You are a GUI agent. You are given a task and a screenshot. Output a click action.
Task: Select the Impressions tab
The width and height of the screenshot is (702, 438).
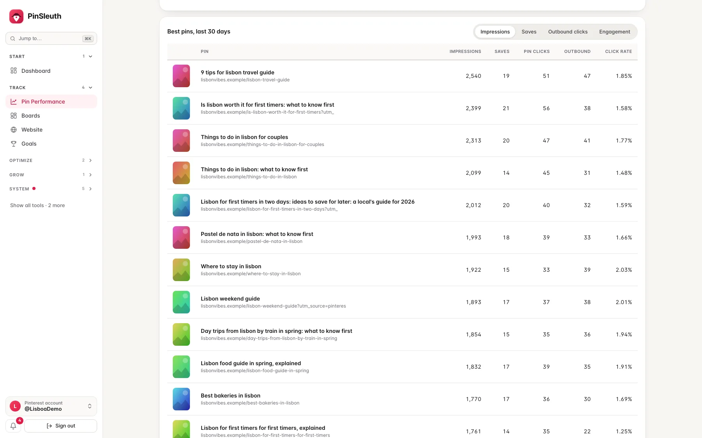pyautogui.click(x=495, y=32)
